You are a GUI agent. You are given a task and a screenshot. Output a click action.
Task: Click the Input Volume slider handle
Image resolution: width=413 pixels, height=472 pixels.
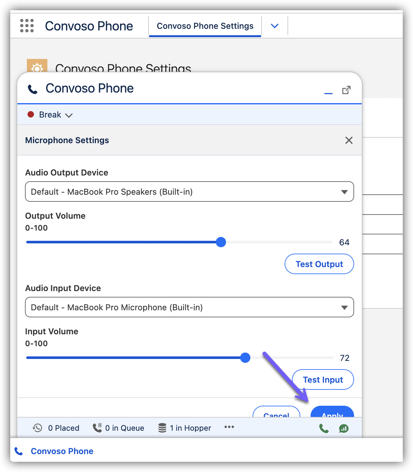click(x=245, y=358)
